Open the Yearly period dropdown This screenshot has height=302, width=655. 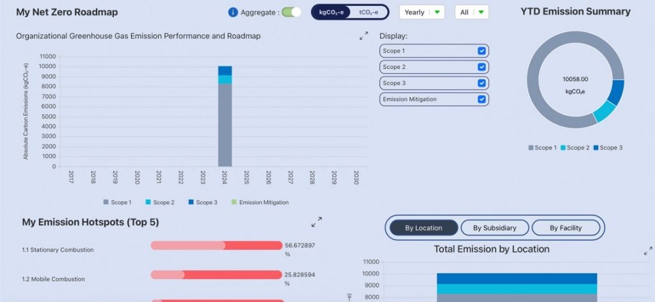[422, 12]
